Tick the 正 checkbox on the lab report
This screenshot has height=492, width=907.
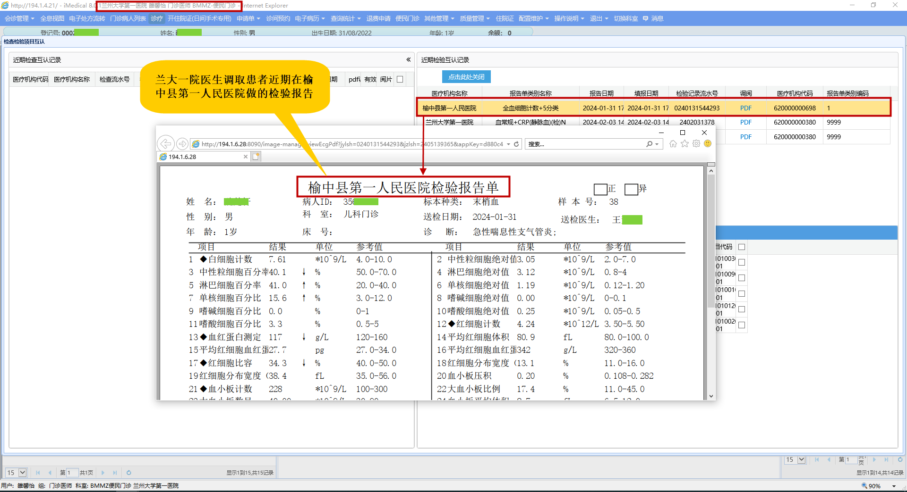(x=600, y=189)
